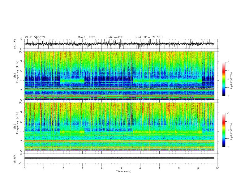Click the 'Time (min)' axis label
This screenshot has width=245, height=189.
click(124, 171)
